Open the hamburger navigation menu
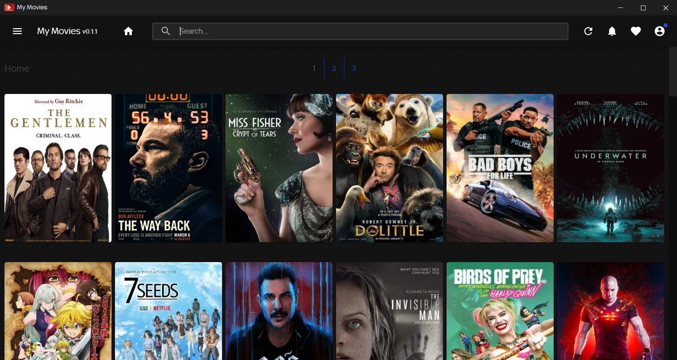The width and height of the screenshot is (677, 360). click(17, 31)
